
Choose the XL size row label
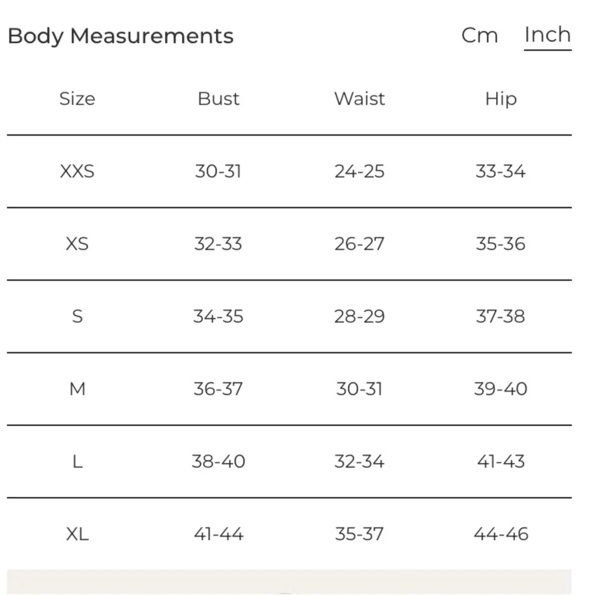(x=77, y=534)
